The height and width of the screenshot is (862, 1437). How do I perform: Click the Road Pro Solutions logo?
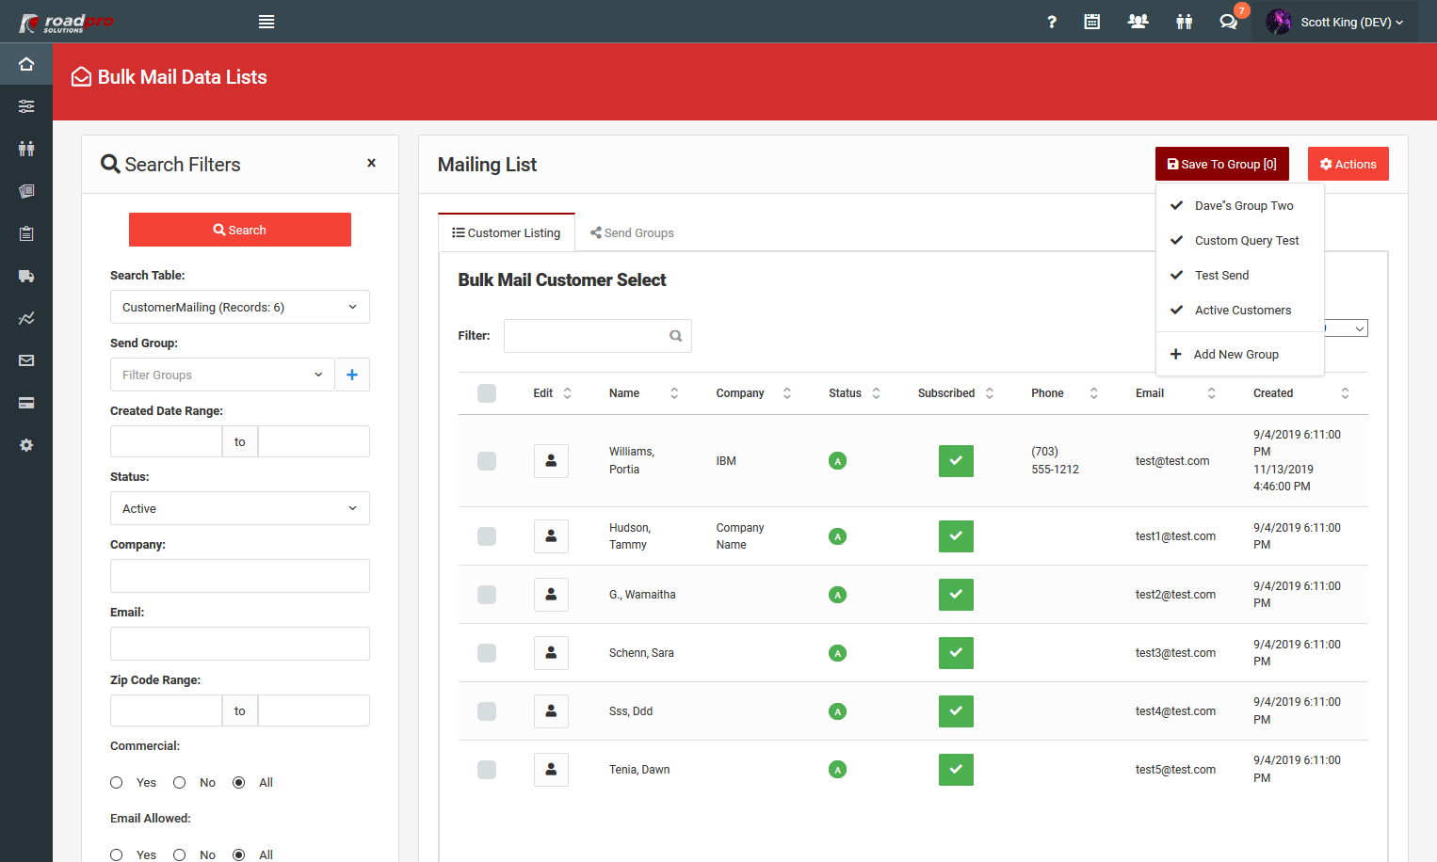[x=66, y=22]
